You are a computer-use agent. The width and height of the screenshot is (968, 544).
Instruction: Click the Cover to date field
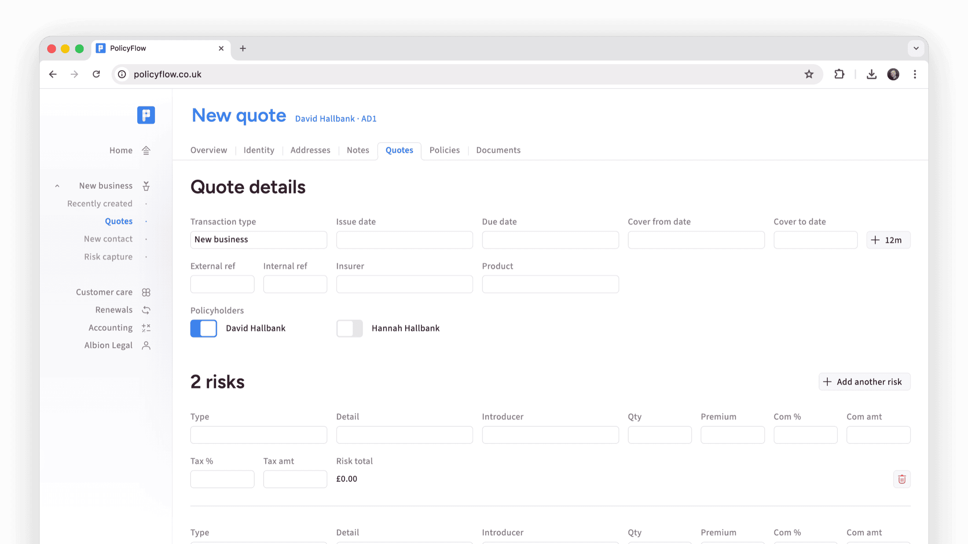(x=815, y=240)
